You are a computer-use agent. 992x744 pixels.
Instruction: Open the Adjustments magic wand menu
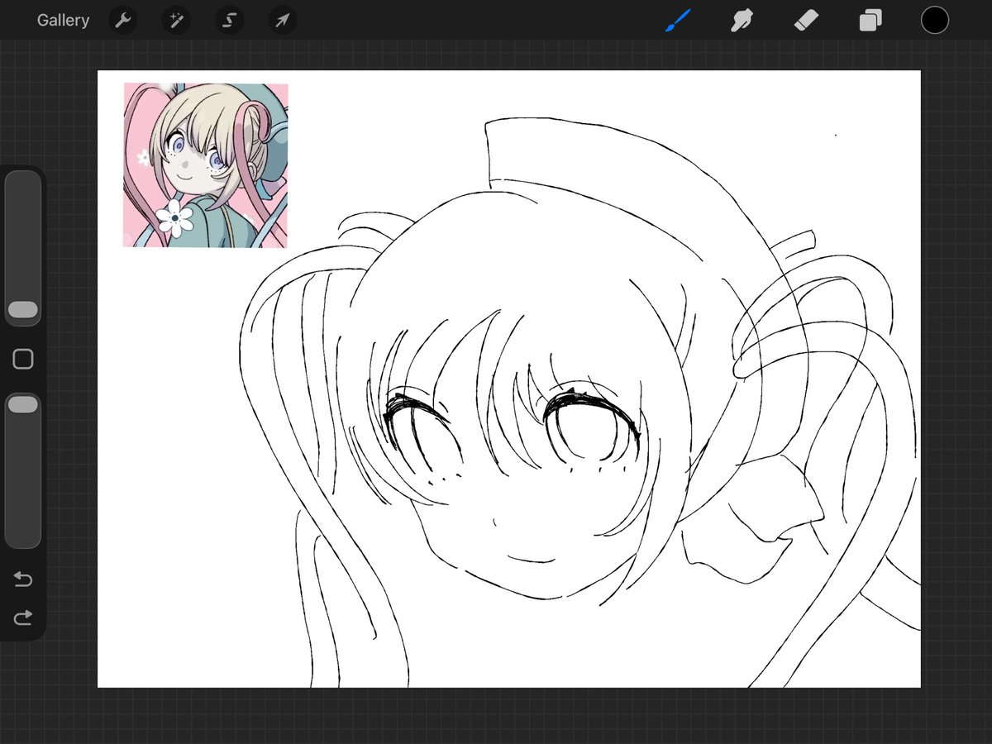click(x=176, y=21)
